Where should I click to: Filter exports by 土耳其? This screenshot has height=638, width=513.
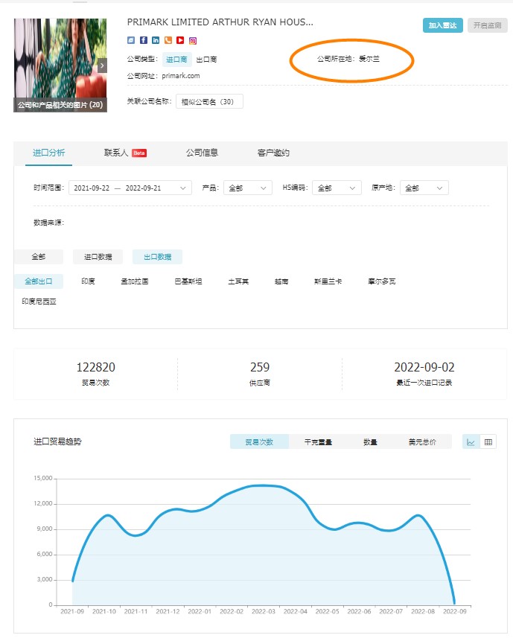(x=238, y=281)
